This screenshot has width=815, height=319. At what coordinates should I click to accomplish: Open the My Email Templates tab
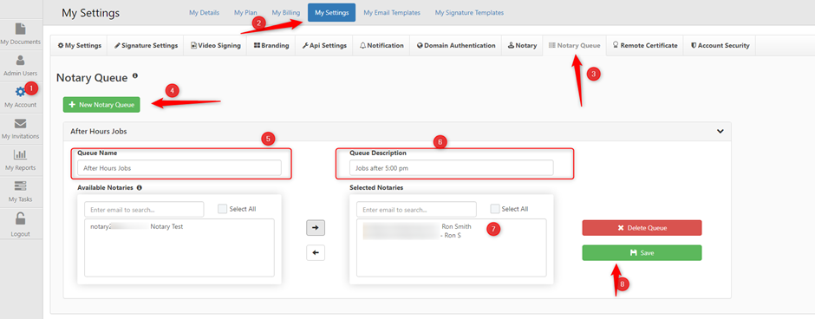(392, 12)
